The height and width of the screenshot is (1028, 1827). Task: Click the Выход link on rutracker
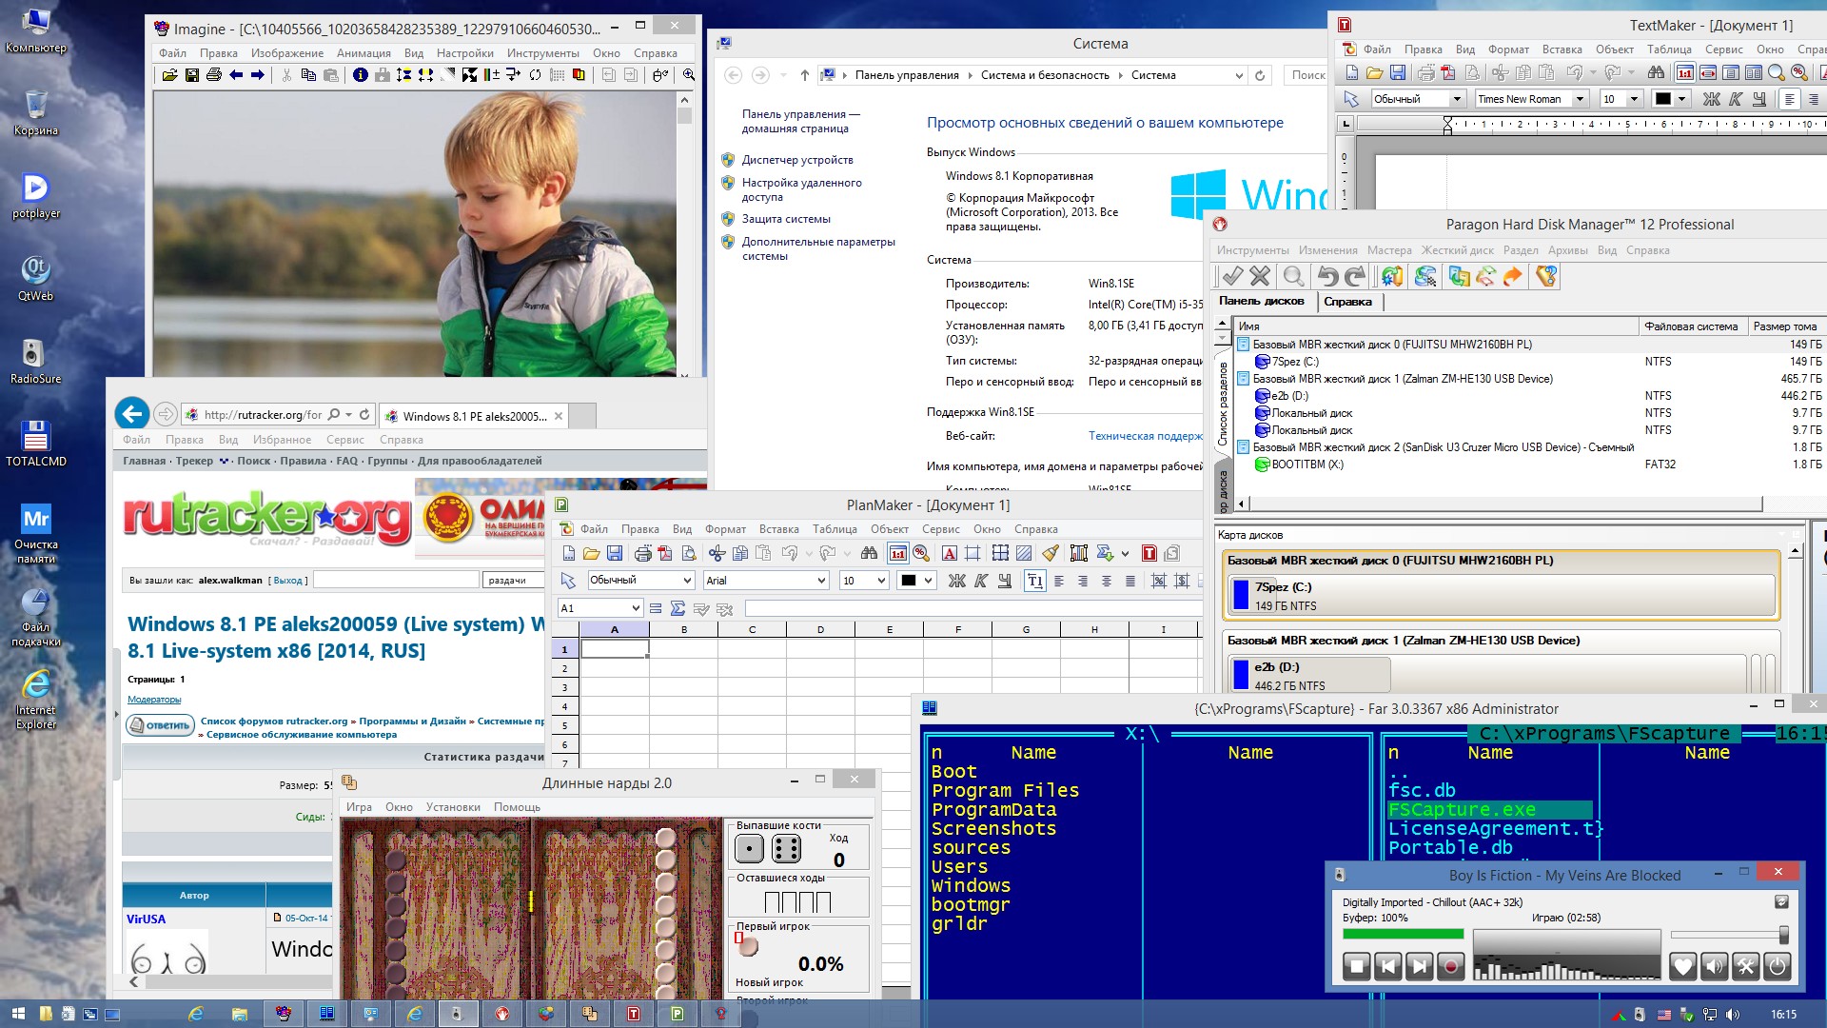[287, 580]
